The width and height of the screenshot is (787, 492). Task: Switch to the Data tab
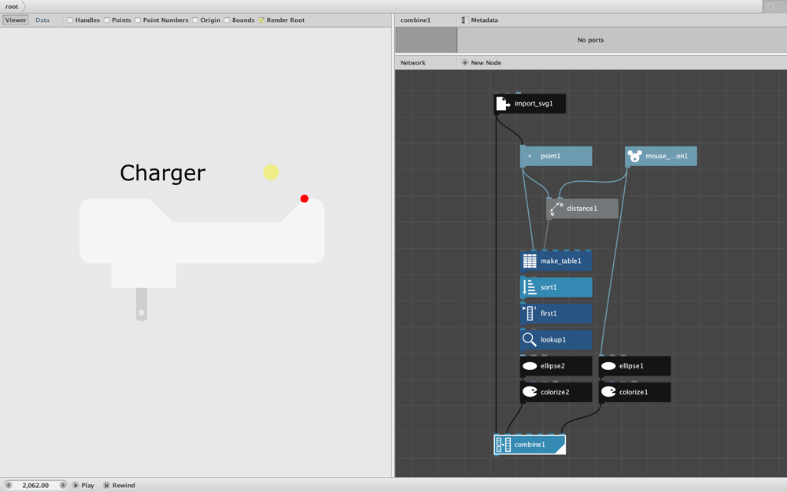pos(42,20)
